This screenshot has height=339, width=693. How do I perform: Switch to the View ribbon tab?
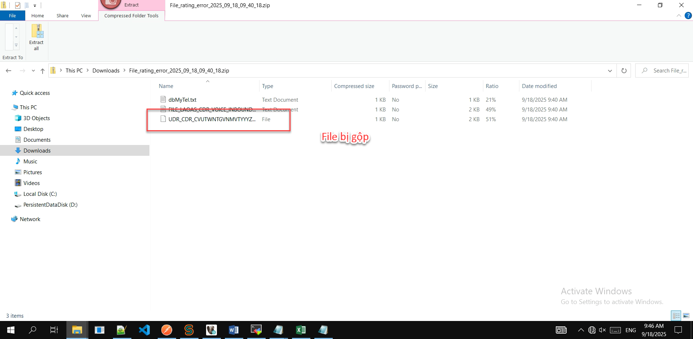click(x=86, y=16)
